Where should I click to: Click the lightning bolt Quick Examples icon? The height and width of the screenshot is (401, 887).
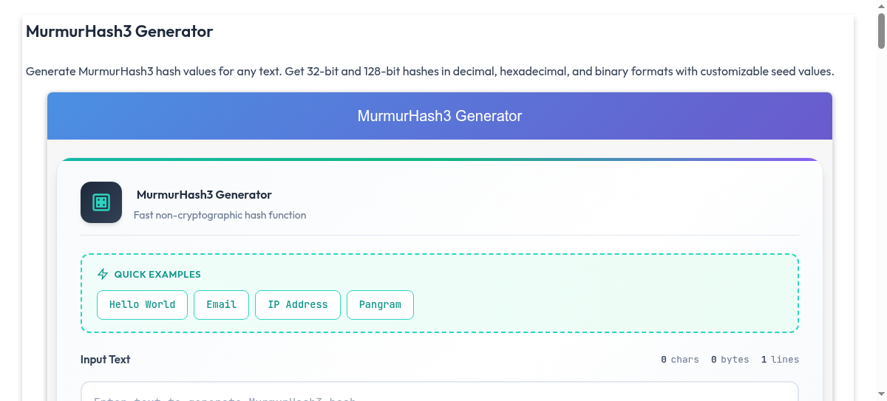[103, 275]
